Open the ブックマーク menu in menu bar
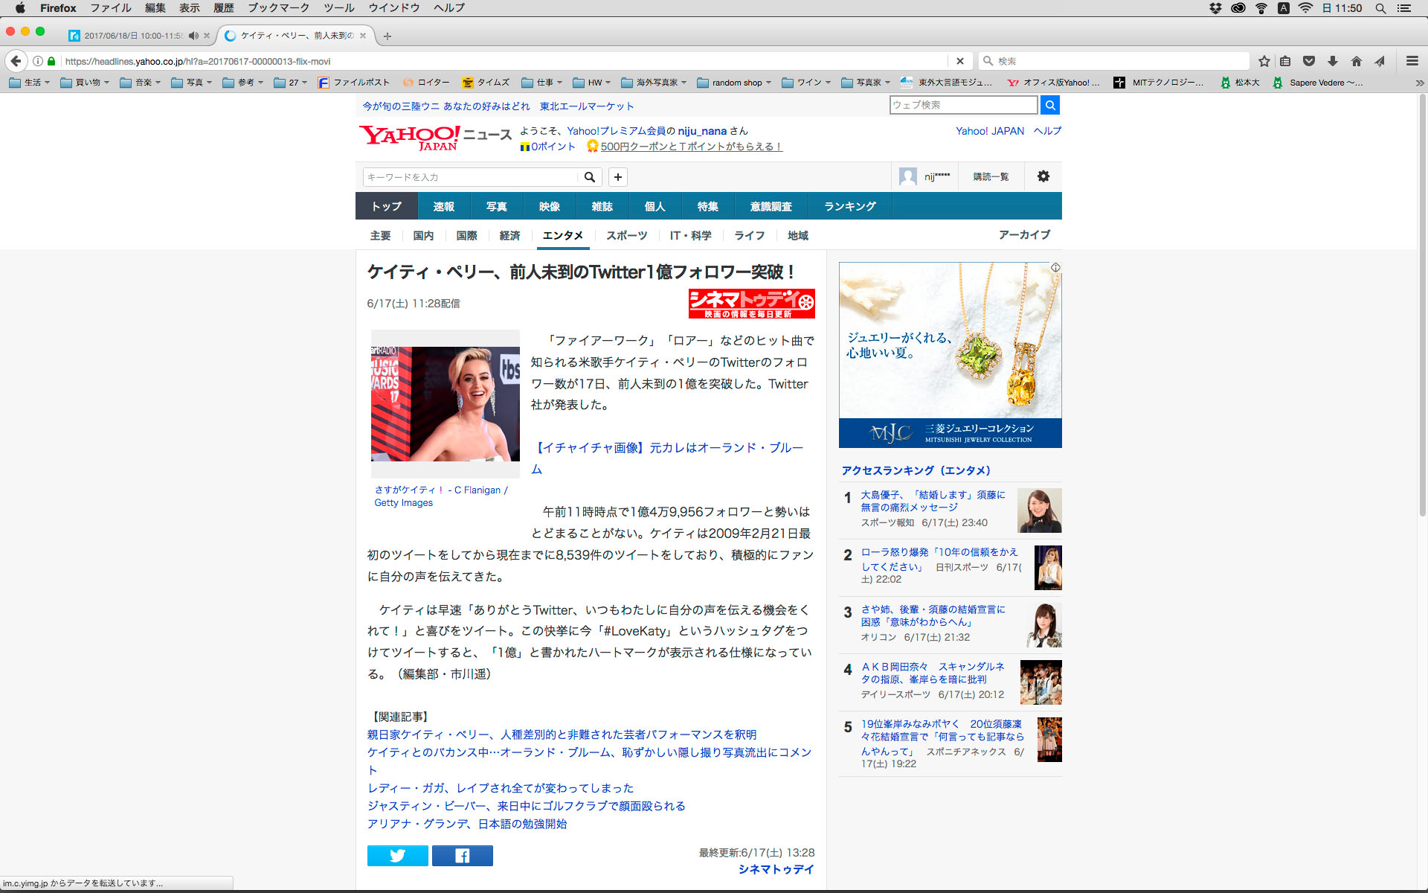This screenshot has width=1428, height=893. pyautogui.click(x=278, y=8)
